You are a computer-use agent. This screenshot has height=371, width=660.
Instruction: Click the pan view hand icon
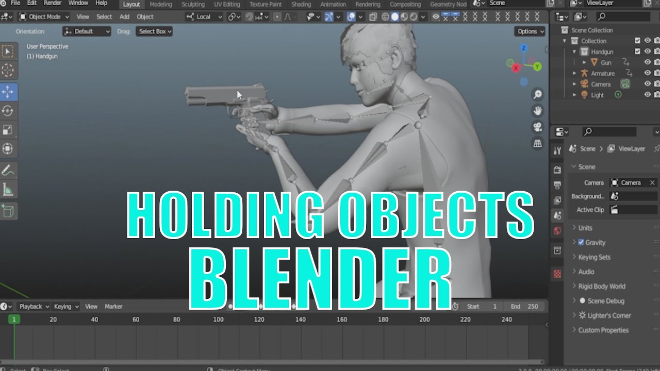pos(537,111)
